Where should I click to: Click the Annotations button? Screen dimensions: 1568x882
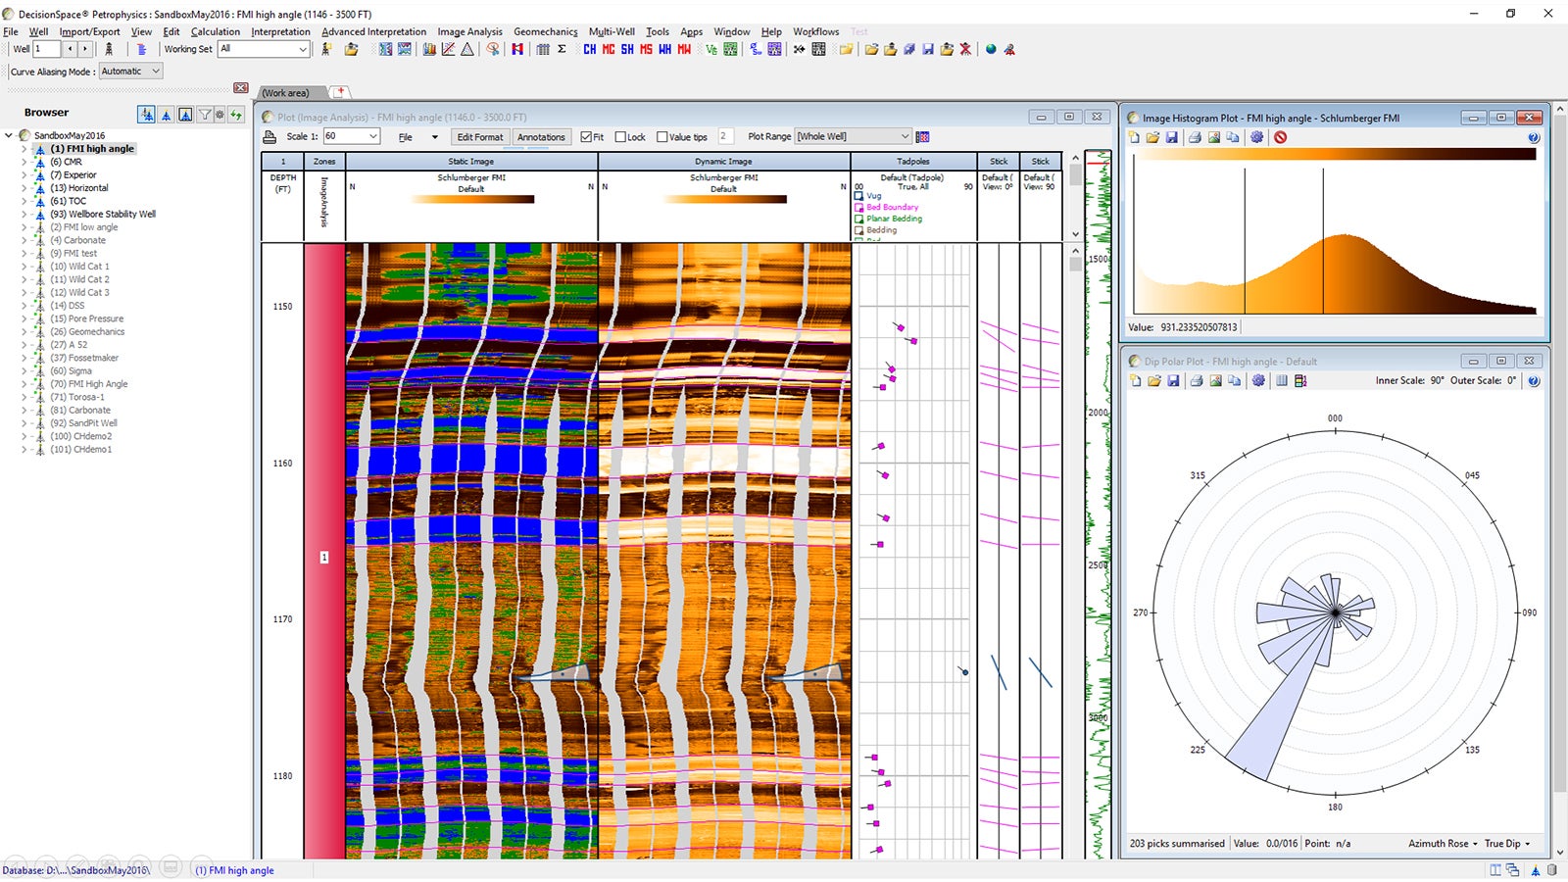click(541, 137)
